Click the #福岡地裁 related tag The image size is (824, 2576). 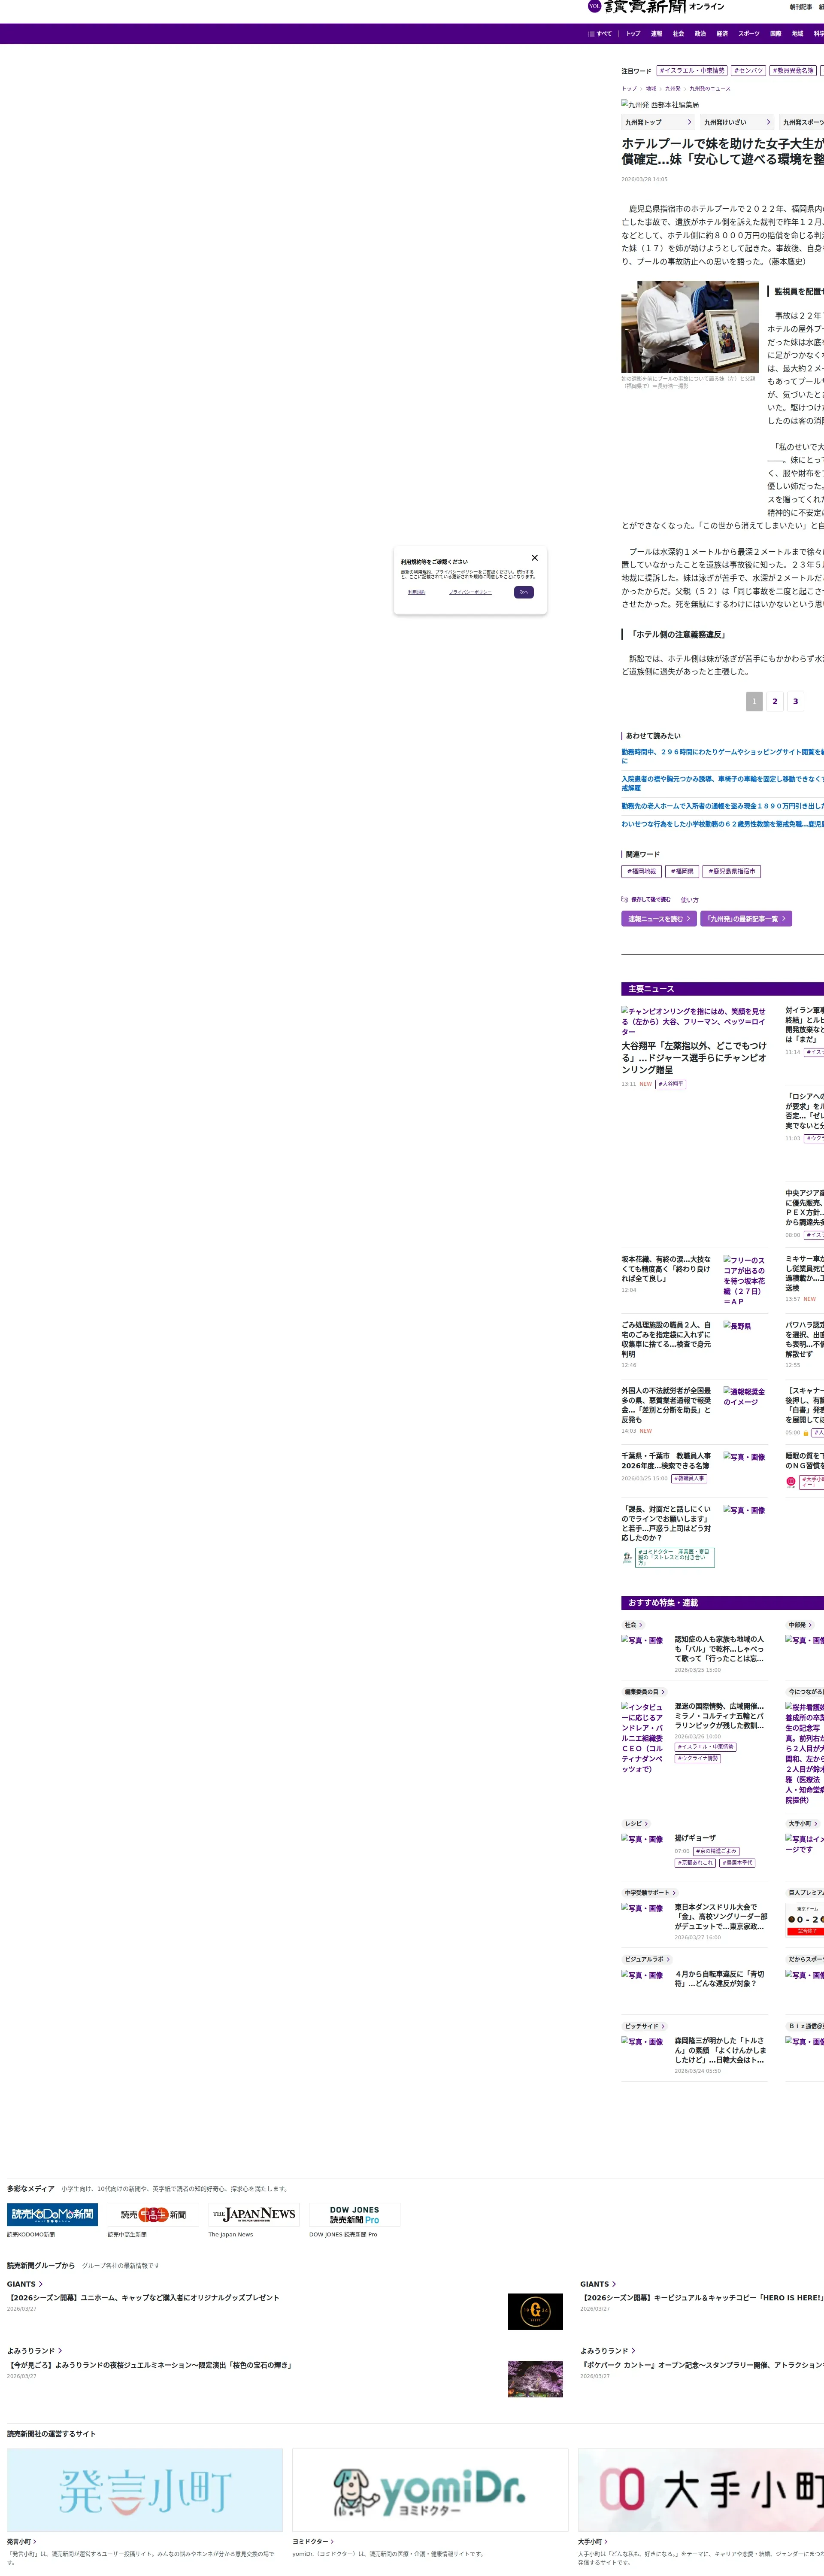point(642,871)
